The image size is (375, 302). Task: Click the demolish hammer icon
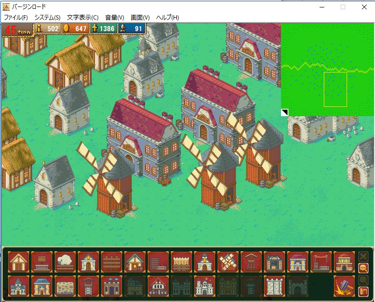point(344,286)
